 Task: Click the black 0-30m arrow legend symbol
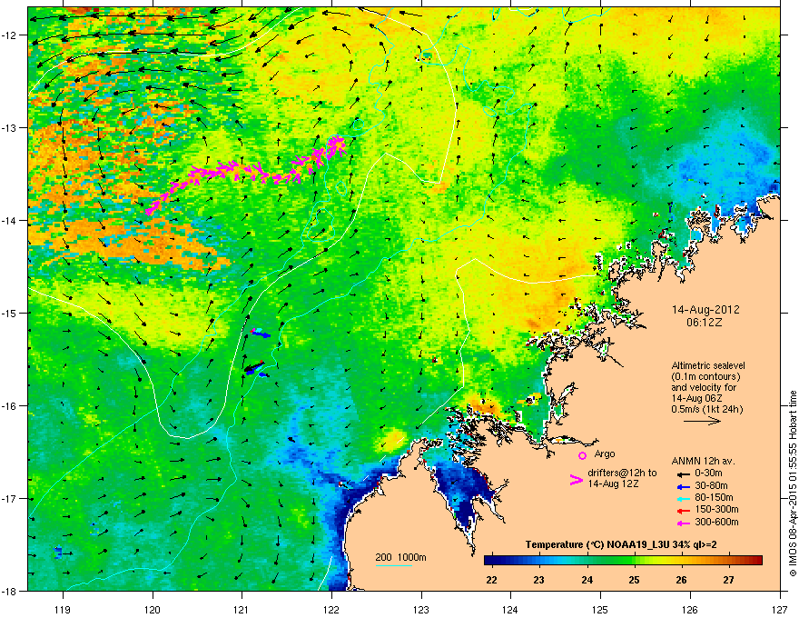point(683,473)
